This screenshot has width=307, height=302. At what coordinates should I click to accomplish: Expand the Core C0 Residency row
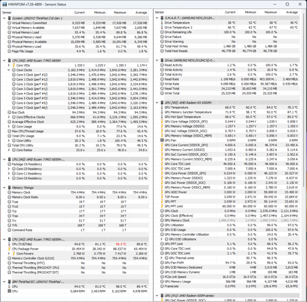point(9,169)
